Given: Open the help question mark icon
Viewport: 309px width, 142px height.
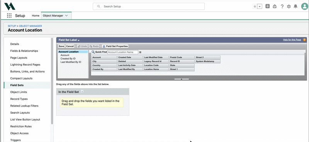Looking at the screenshot, I should (x=282, y=7).
